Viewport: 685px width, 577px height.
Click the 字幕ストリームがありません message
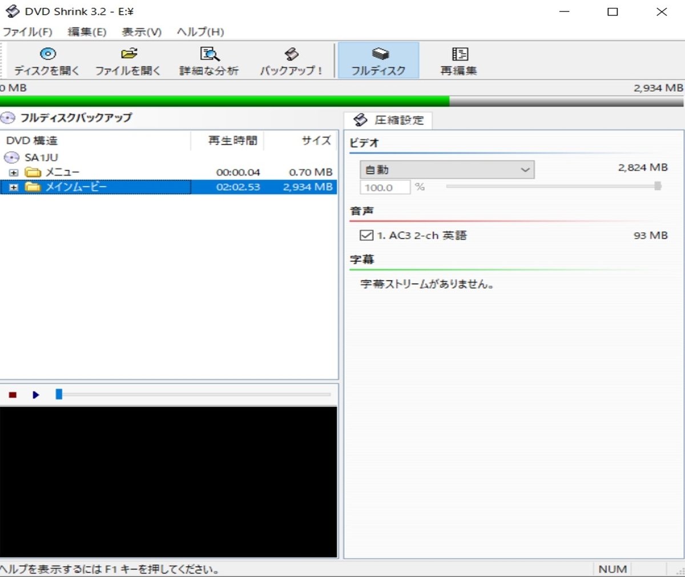[428, 284]
